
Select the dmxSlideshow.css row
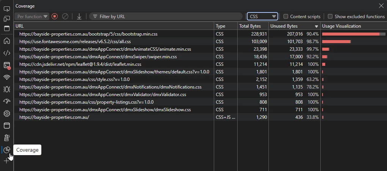click(201, 110)
